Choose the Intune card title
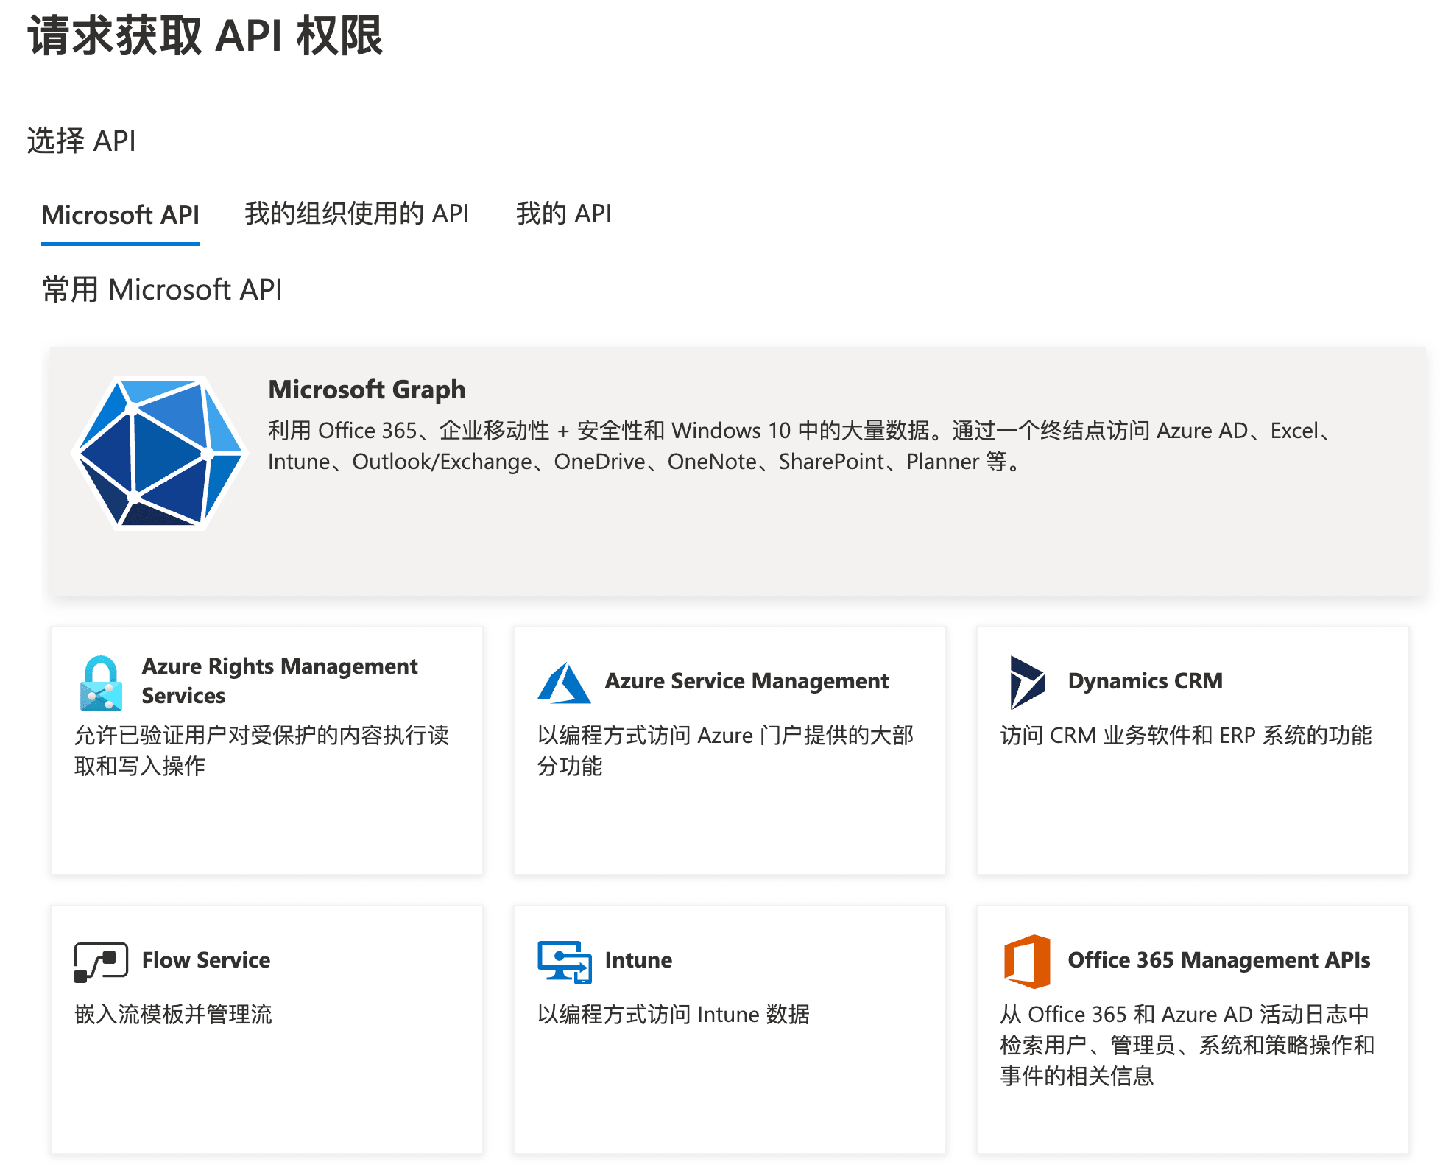Image resolution: width=1440 pixels, height=1170 pixels. (638, 959)
